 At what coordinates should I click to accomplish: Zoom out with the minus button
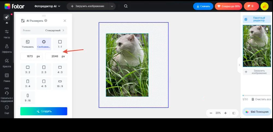[211, 113]
